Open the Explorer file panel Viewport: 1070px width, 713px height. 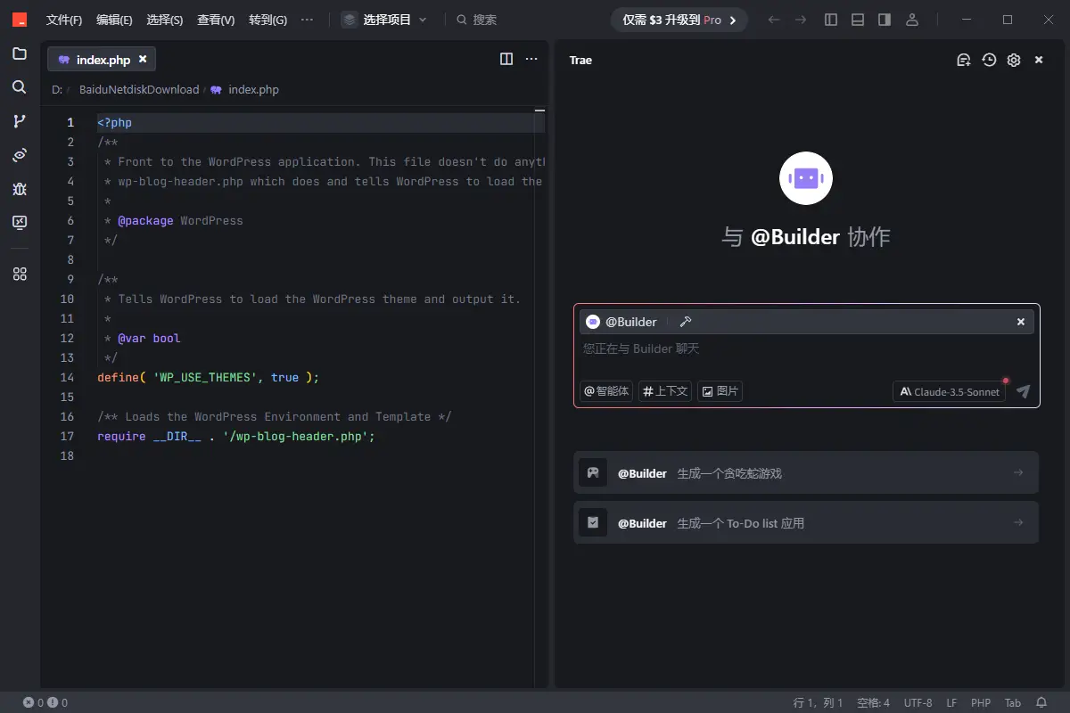[x=20, y=53]
